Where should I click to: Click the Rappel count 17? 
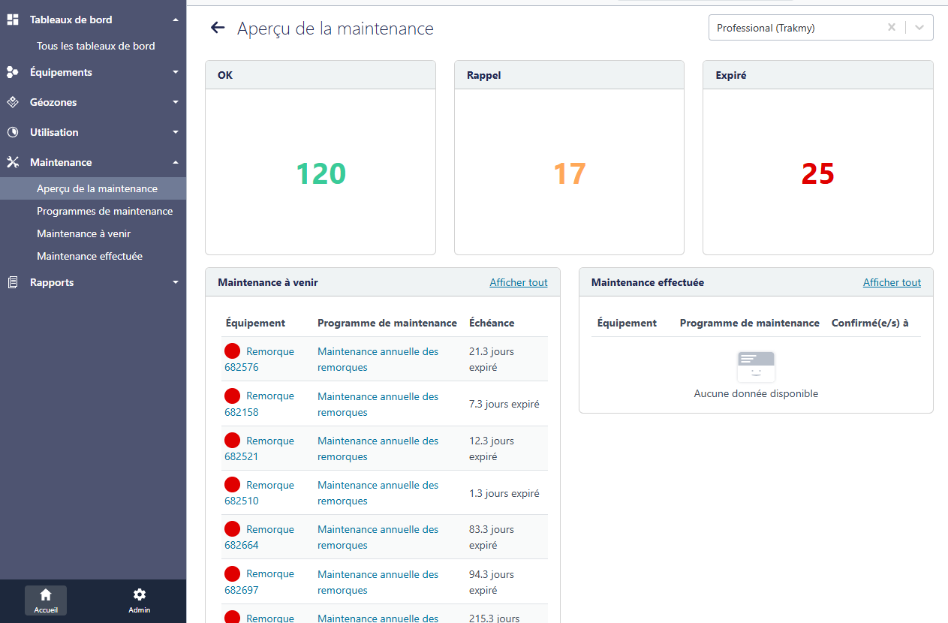[569, 173]
